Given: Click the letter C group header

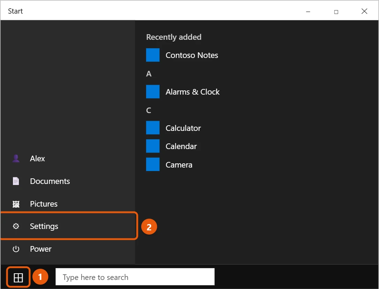Looking at the screenshot, I should 149,110.
